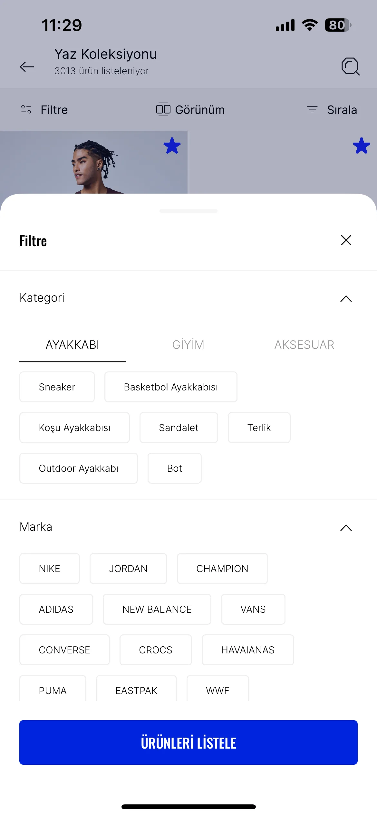Choose the Basketbol Ayakkabısı chip
This screenshot has width=377, height=817.
coord(171,387)
